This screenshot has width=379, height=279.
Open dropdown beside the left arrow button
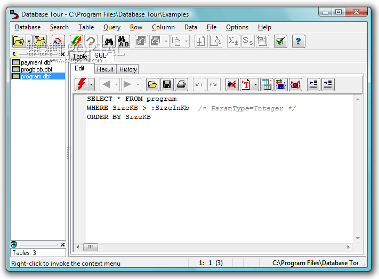click(x=117, y=84)
